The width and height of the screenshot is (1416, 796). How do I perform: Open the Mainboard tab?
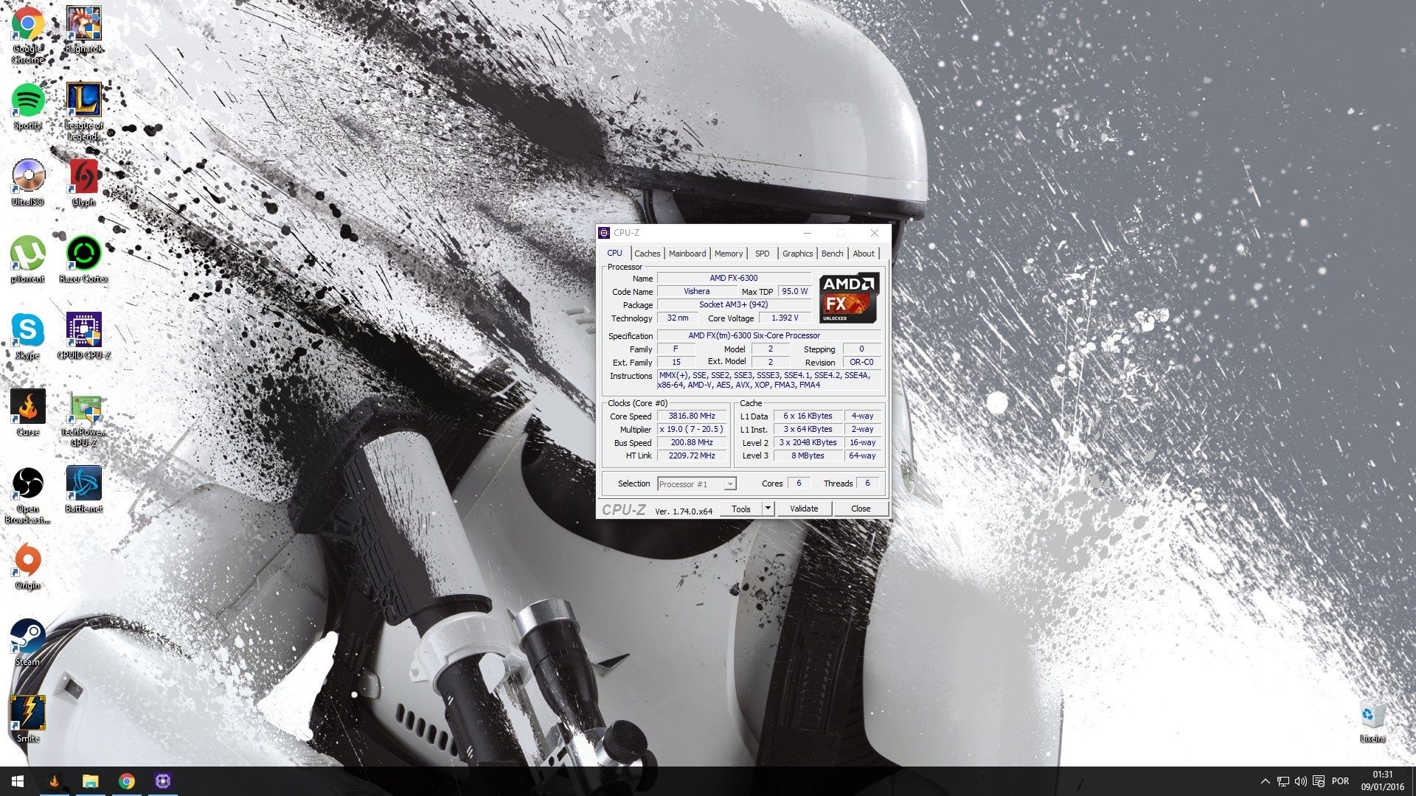tap(687, 254)
